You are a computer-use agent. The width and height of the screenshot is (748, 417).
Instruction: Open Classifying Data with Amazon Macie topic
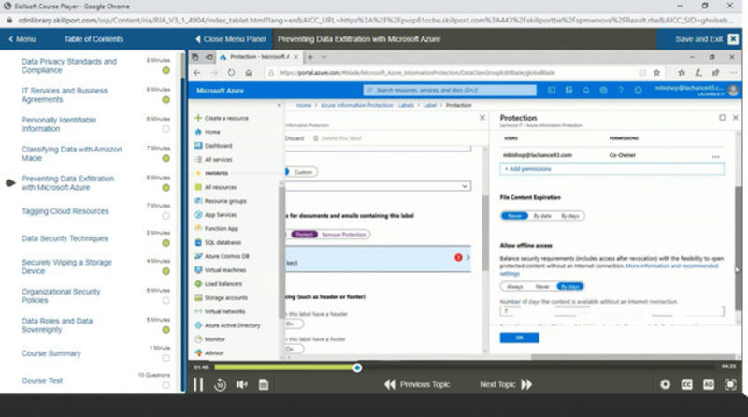pyautogui.click(x=72, y=153)
